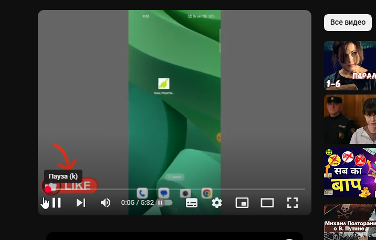Enable miniplayer mode
The height and width of the screenshot is (240, 376).
pos(242,203)
